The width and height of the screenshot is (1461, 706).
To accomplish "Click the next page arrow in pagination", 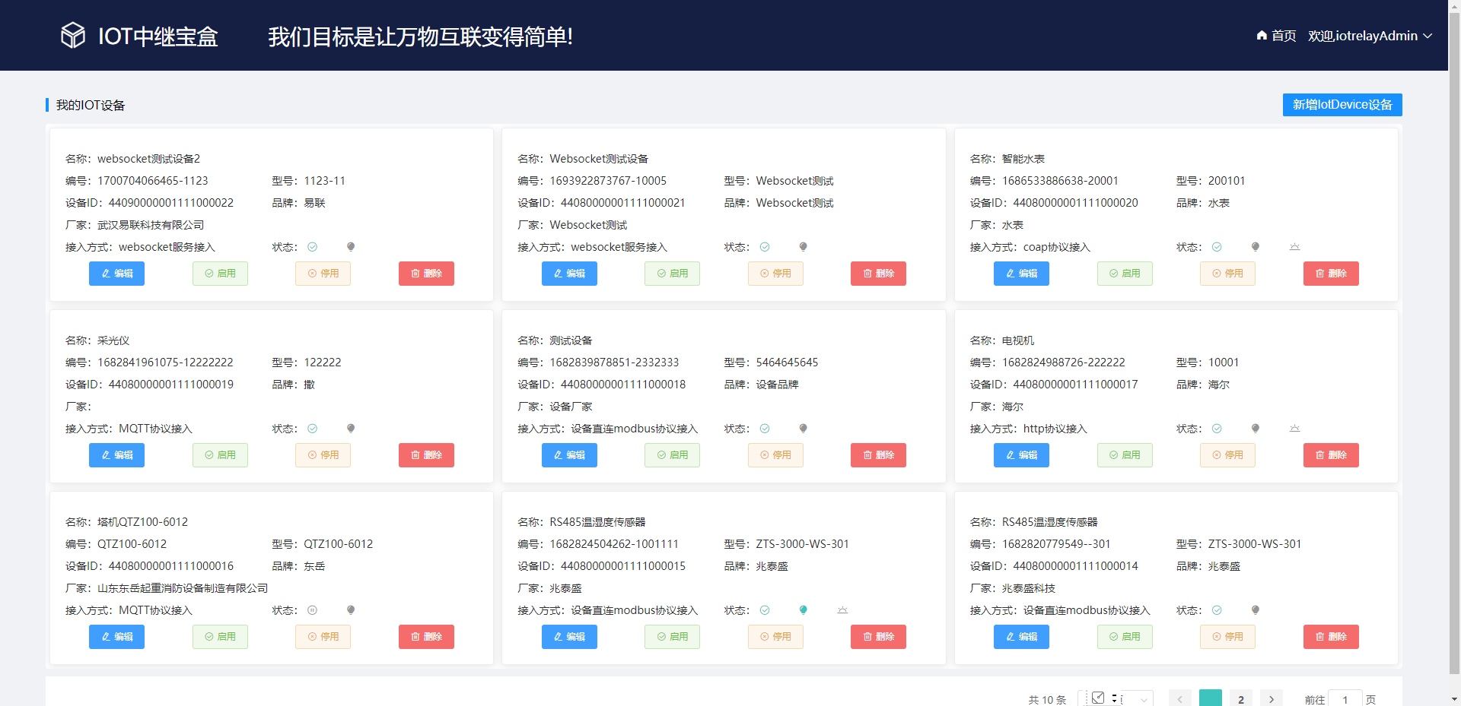I will [x=1271, y=698].
